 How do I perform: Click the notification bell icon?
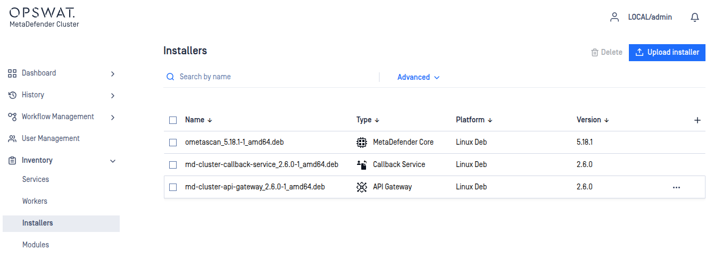point(694,18)
